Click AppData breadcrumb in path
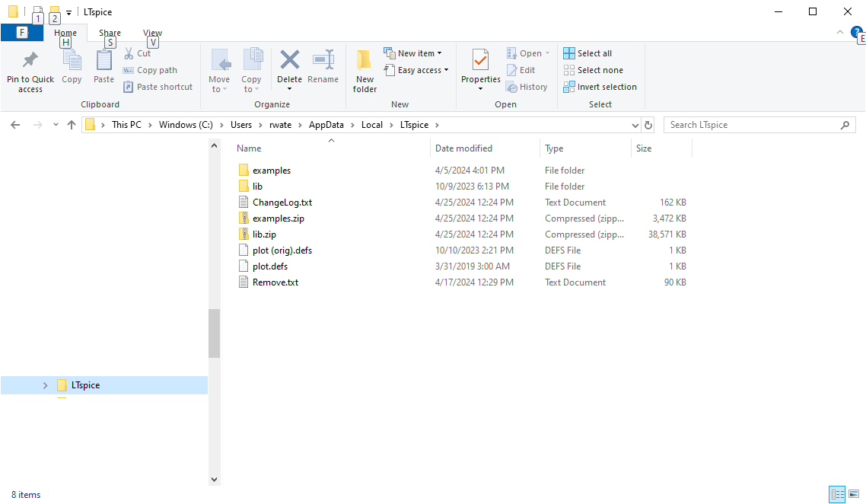The height and width of the screenshot is (504, 866). (x=326, y=125)
